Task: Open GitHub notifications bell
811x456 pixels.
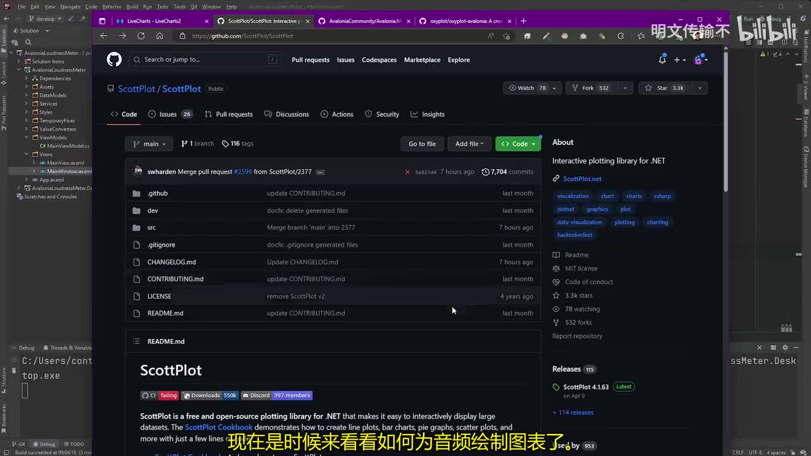Action: click(662, 60)
